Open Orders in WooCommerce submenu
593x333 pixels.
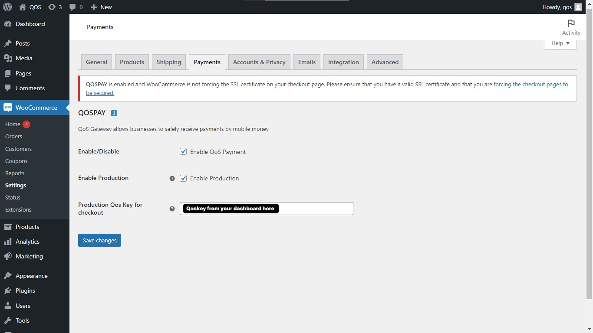13,136
